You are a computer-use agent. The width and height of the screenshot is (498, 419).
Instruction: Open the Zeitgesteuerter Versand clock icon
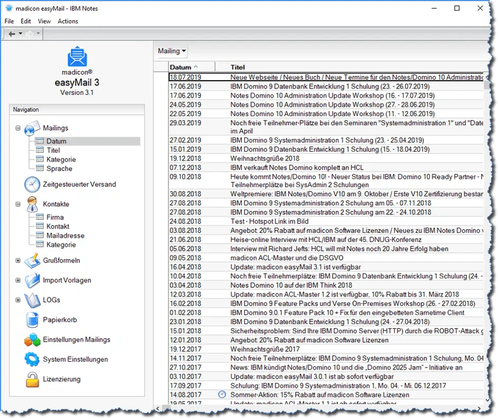(x=32, y=184)
